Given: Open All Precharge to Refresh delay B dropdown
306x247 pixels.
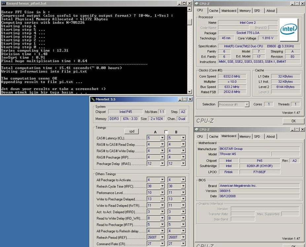Looking at the screenshot, I should click(x=183, y=231).
